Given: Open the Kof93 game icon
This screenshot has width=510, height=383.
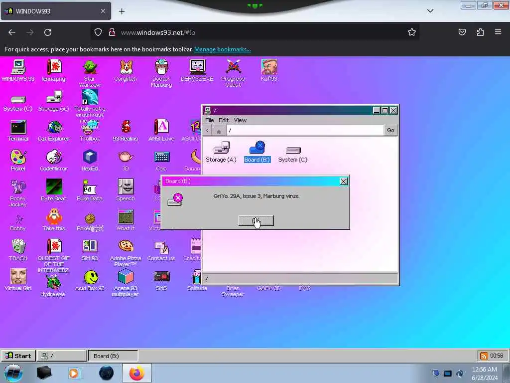Looking at the screenshot, I should click(x=269, y=71).
